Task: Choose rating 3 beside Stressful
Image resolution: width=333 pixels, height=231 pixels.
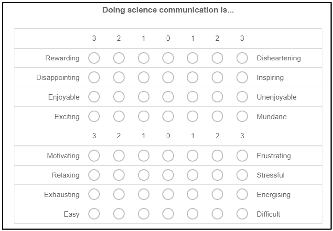Action: tap(242, 175)
